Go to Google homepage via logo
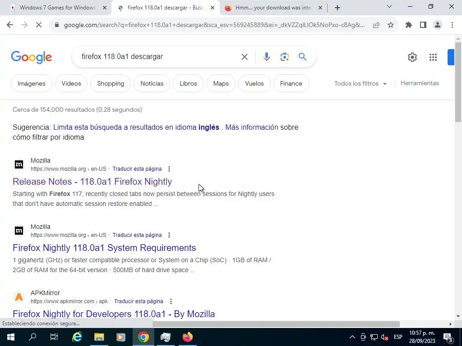This screenshot has width=462, height=346. [x=32, y=57]
